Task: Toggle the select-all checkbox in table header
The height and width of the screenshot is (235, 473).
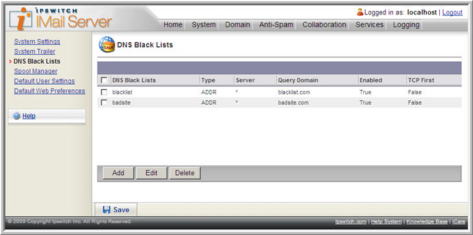Action: point(104,80)
